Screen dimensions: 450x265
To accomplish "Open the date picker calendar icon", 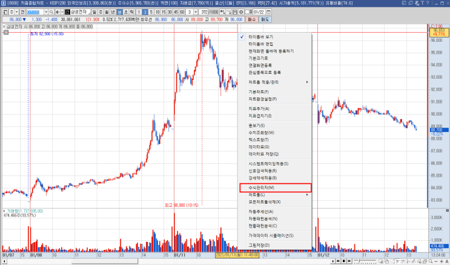I will point(269,12).
